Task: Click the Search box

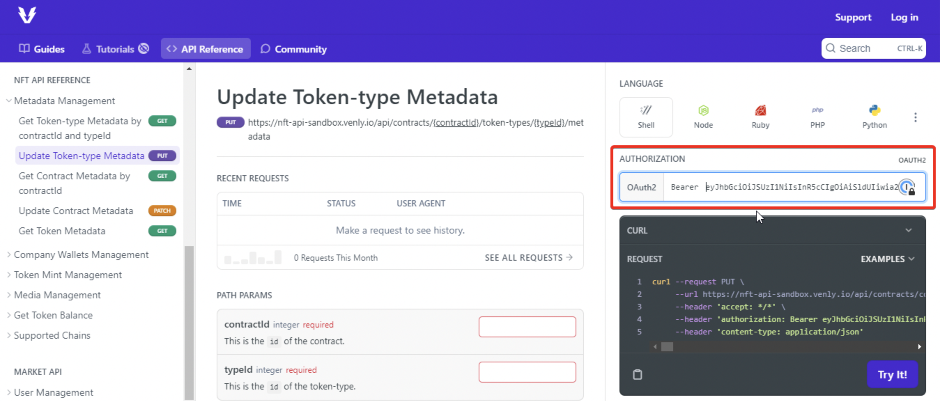Action: coord(873,48)
